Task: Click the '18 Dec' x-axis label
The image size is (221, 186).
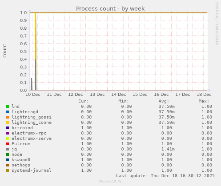Action: point(204,95)
